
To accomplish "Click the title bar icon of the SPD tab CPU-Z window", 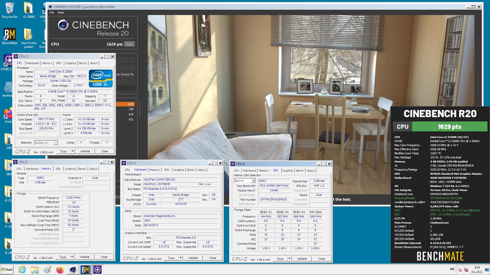I will 233,164.
